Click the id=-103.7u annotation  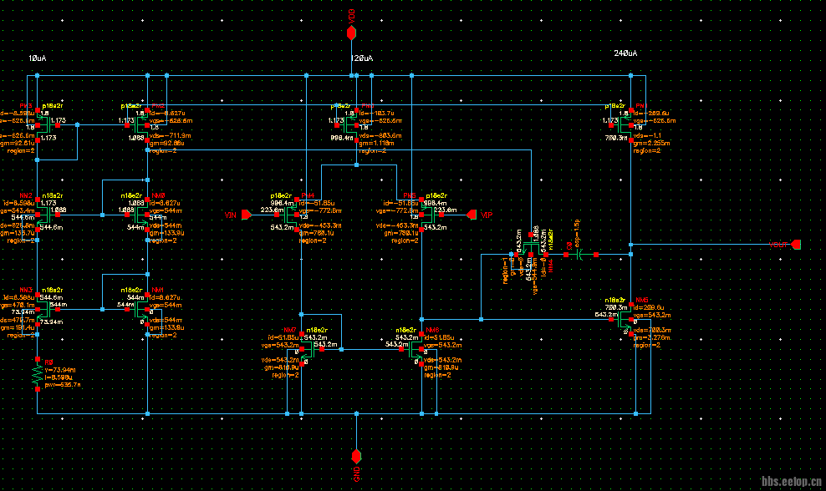[377, 113]
